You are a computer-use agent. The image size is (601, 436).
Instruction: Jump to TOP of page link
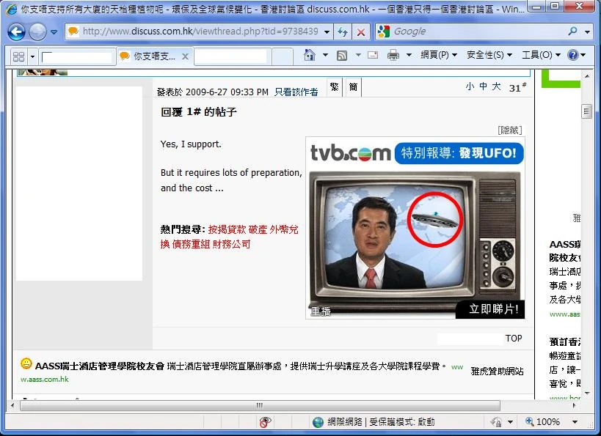click(x=514, y=339)
